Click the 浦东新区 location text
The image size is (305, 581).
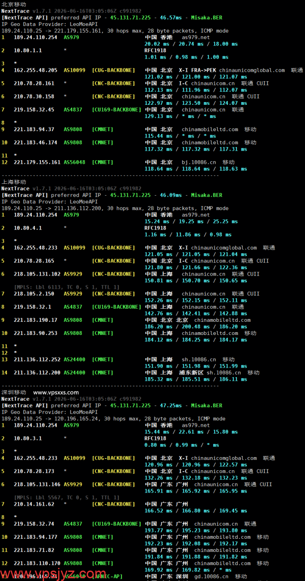pos(191,373)
